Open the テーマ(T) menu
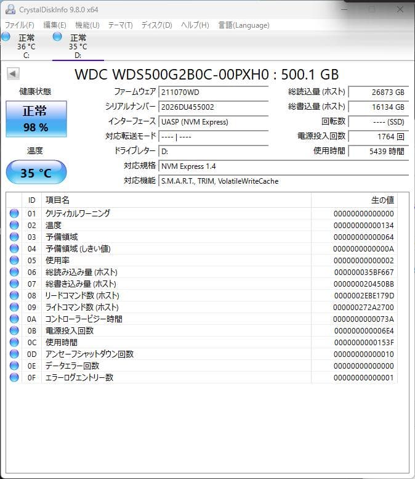 tap(120, 25)
